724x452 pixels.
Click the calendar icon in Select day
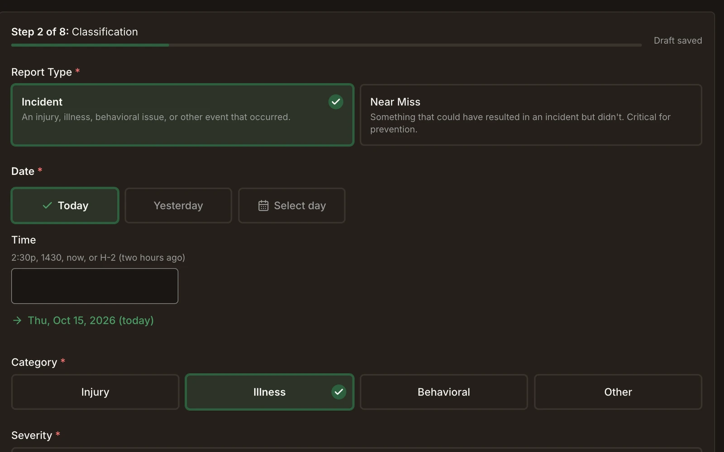263,206
